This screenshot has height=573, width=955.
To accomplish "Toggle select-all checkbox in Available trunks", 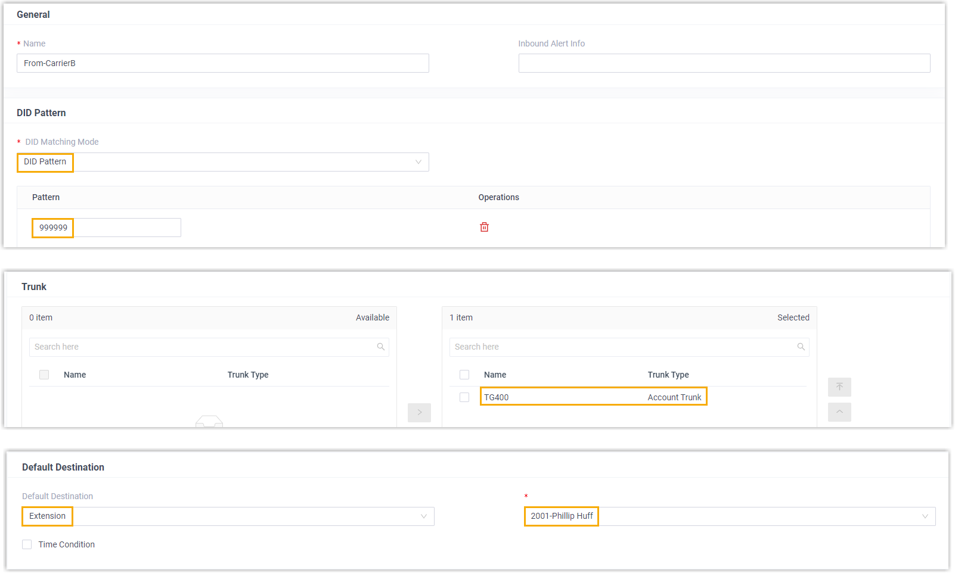I will point(44,375).
